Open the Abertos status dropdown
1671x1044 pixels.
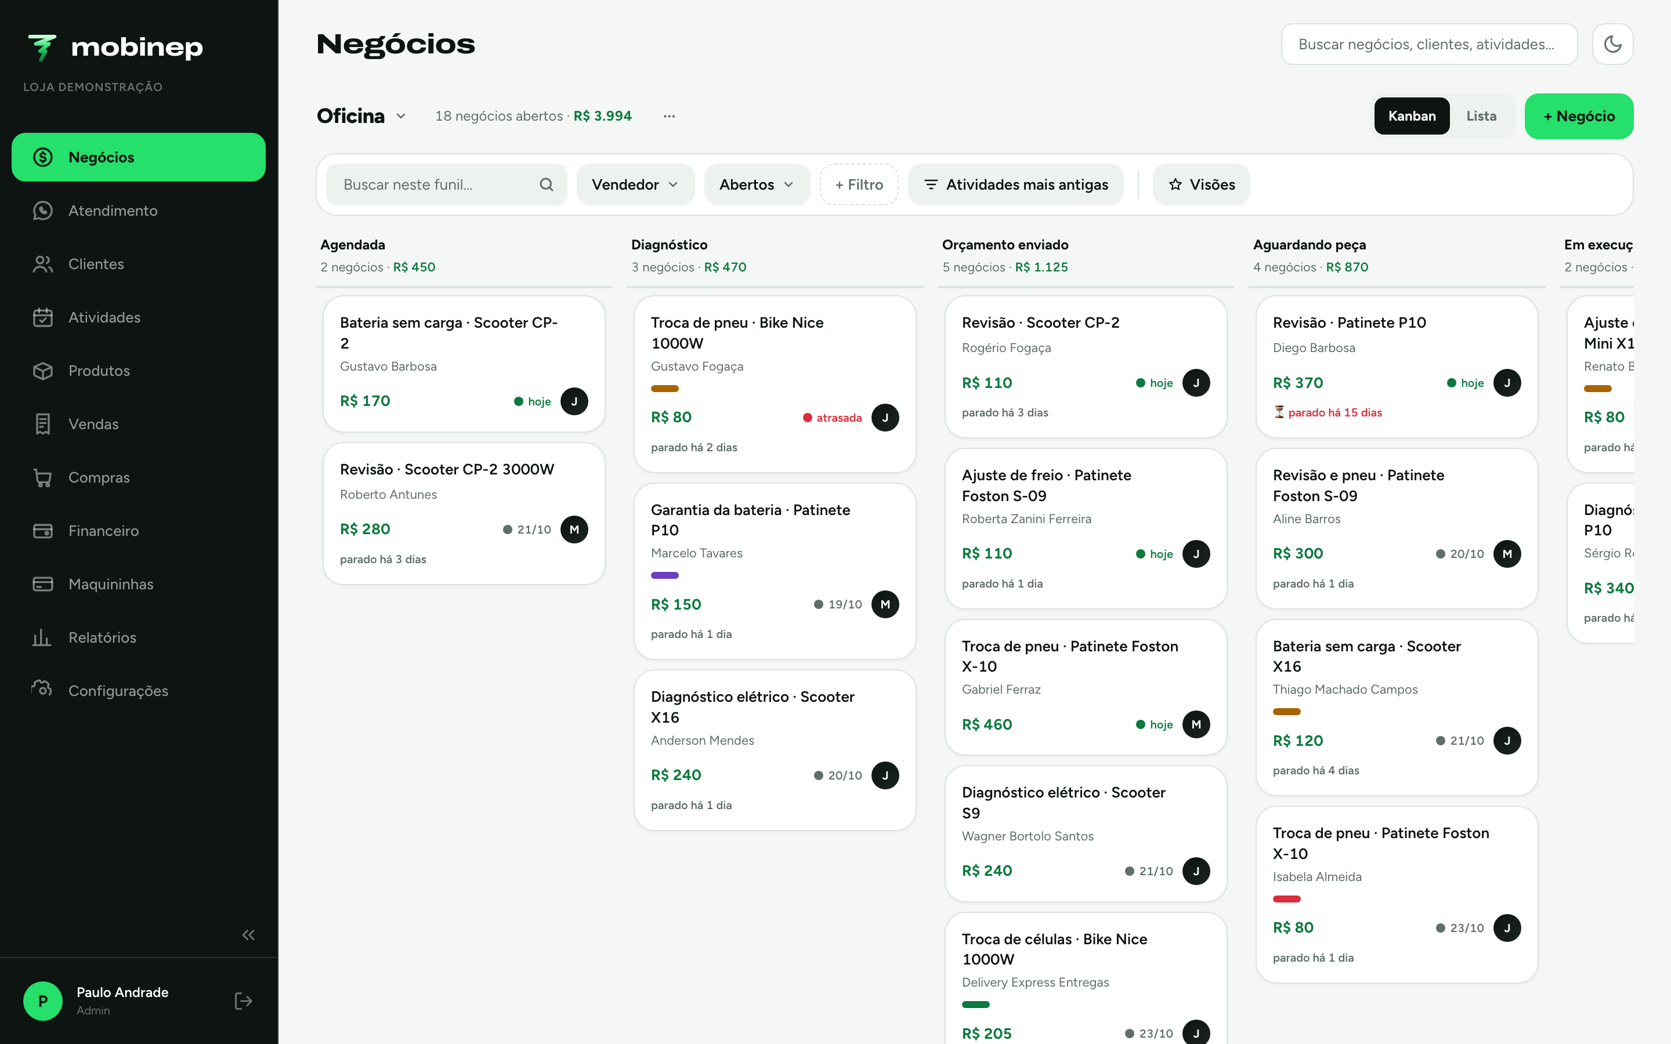(757, 184)
